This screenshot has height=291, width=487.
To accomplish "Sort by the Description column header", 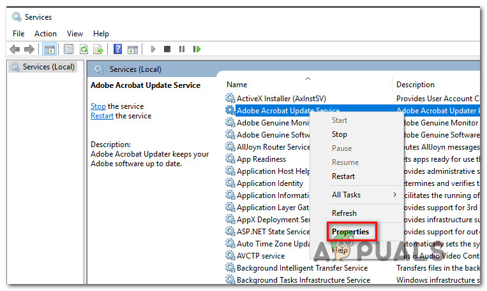I will [416, 85].
